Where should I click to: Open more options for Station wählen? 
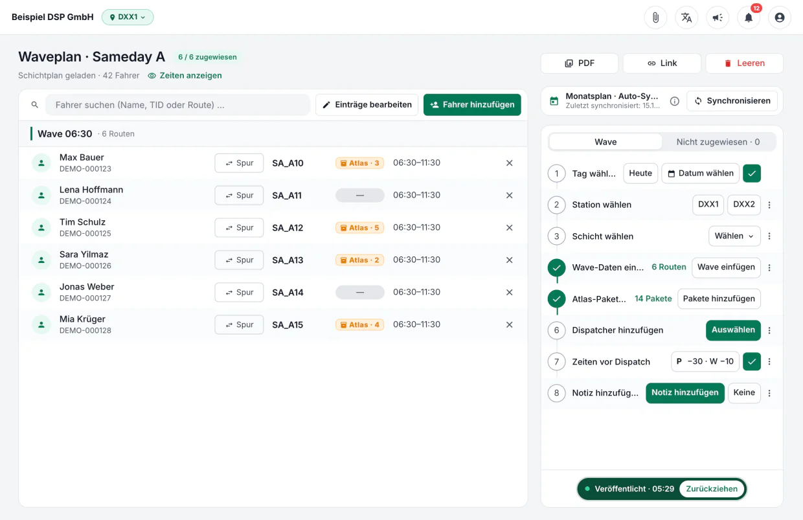pos(769,205)
